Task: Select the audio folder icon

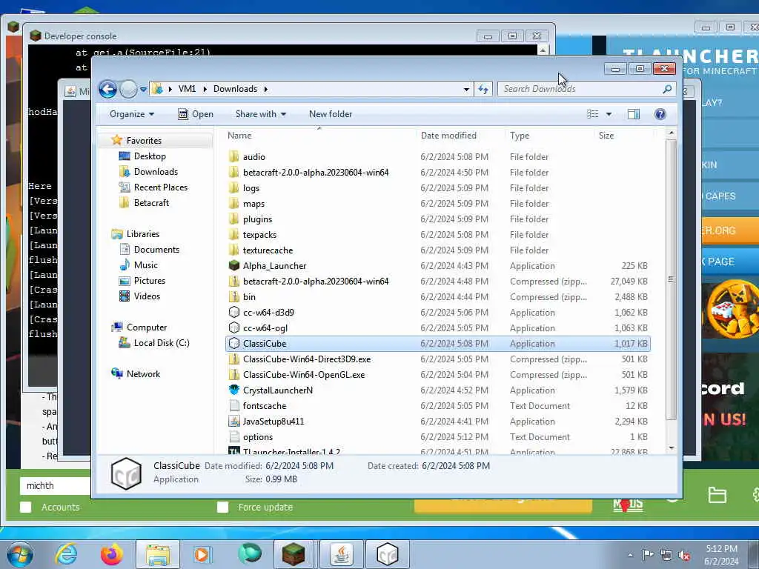Action: (x=233, y=156)
